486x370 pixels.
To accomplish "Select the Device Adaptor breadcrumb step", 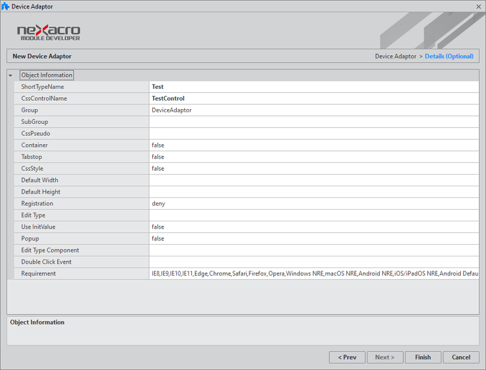I will tap(395, 56).
